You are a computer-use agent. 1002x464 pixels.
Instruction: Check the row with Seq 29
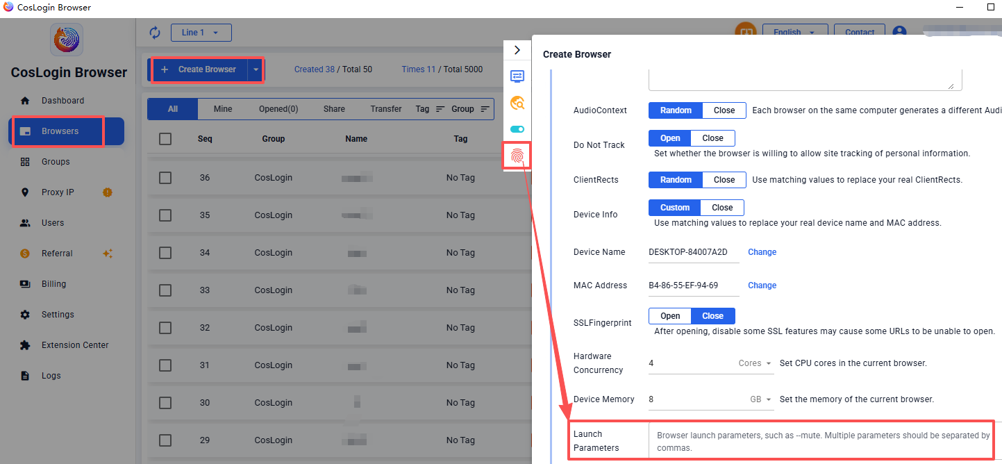[165, 440]
